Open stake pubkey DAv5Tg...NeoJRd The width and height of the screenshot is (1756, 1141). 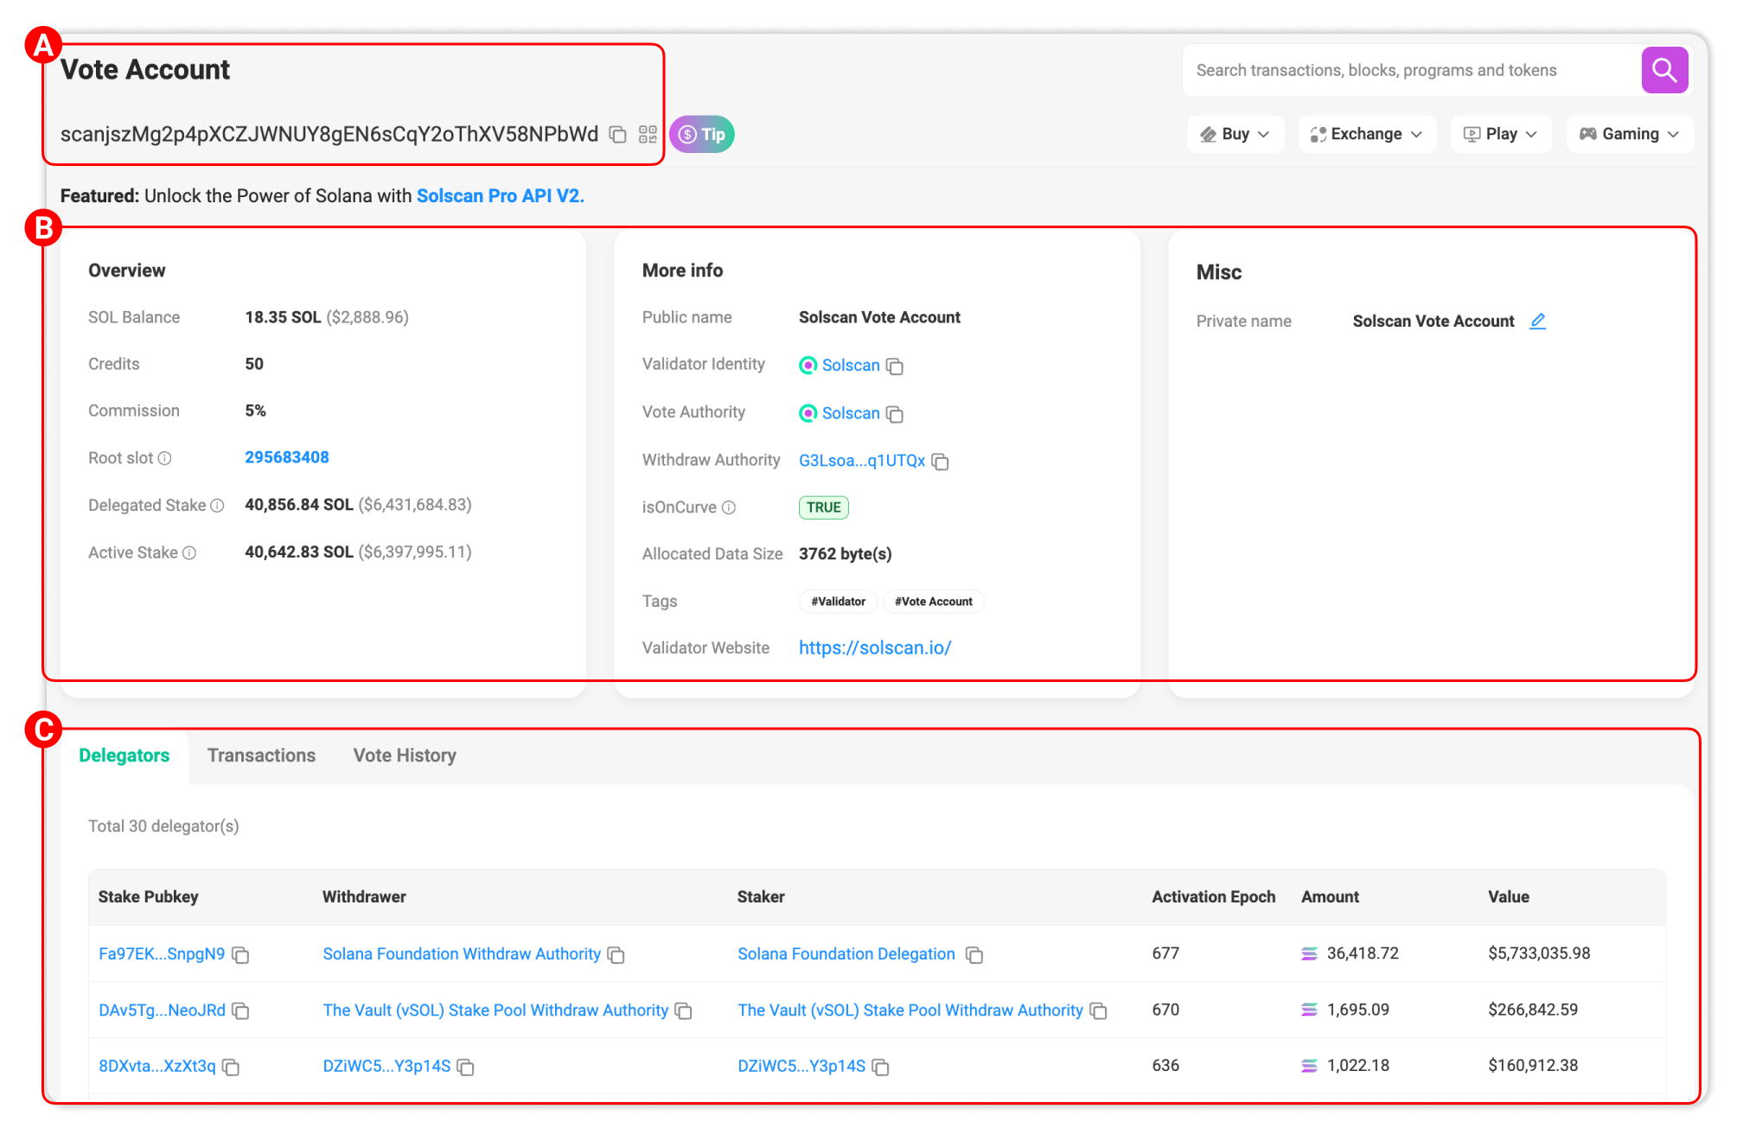tap(162, 1010)
